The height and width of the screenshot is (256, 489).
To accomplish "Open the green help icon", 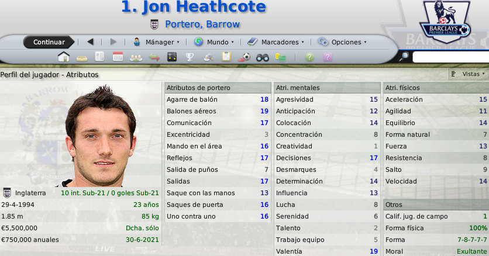I will point(309,57).
